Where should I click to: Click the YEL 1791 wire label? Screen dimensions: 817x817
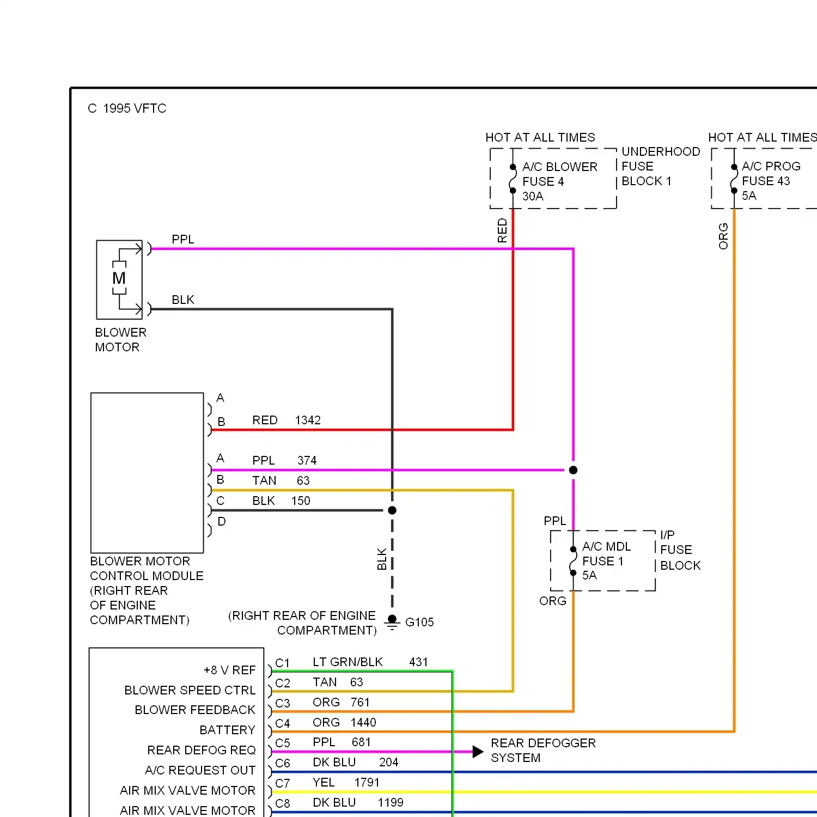point(345,783)
